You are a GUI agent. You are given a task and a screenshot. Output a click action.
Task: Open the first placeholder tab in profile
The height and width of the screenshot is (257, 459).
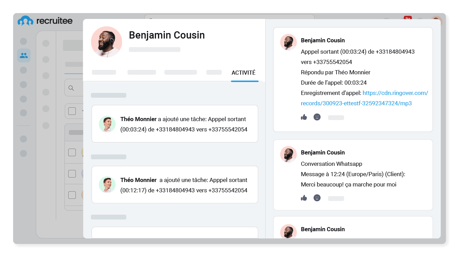tap(104, 72)
